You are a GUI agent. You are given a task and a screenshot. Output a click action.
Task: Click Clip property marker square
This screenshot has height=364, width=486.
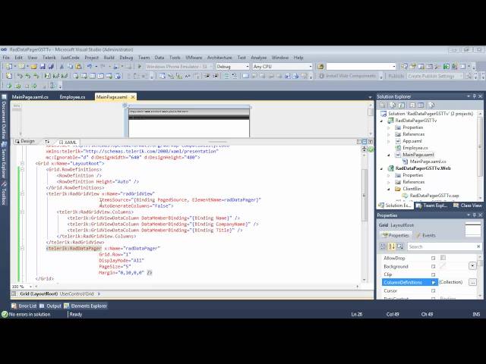(x=433, y=275)
